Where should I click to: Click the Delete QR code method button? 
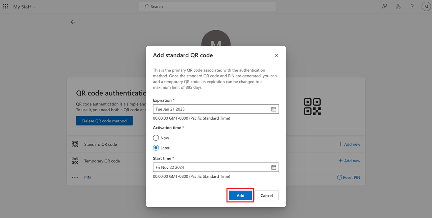coord(104,121)
